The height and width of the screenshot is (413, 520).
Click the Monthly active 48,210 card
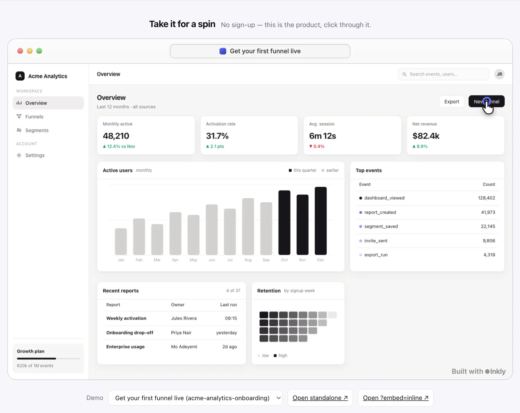(146, 135)
